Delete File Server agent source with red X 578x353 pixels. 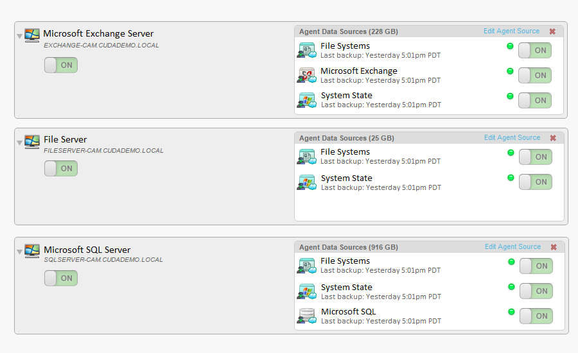coord(553,138)
